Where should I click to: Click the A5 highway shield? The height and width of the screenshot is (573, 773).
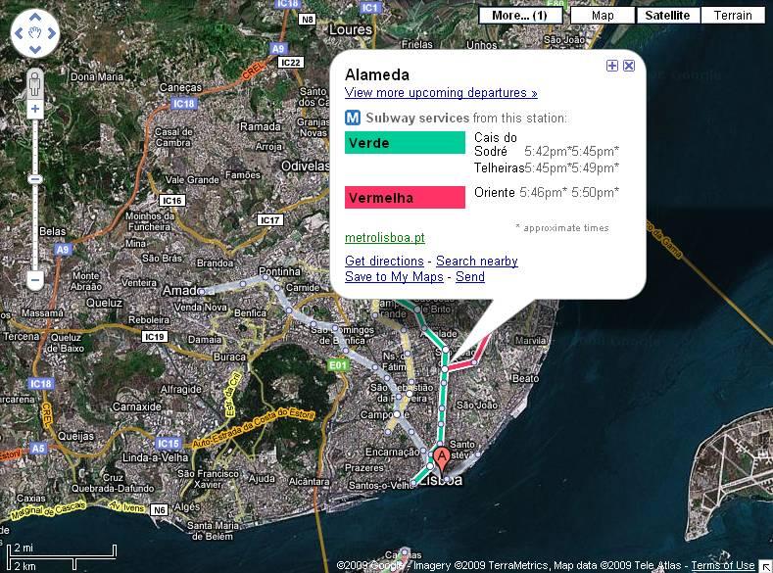point(38,449)
